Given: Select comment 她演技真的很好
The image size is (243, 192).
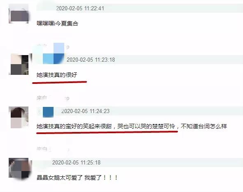Looking at the screenshot, I should [x=57, y=75].
